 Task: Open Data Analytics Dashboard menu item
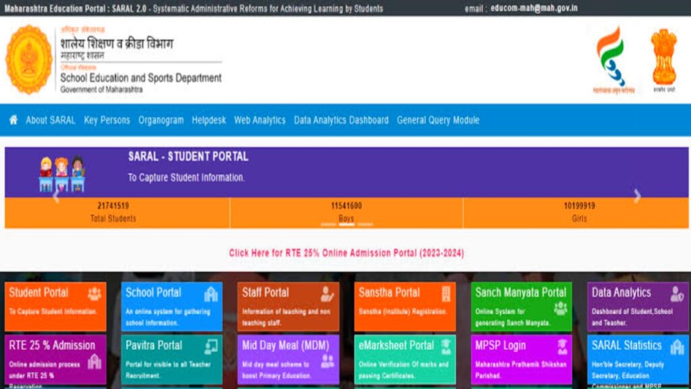pos(341,120)
